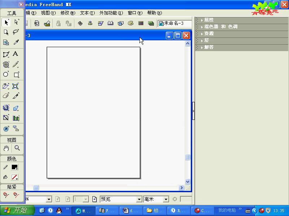The image size is (289, 216).
Task: Select the Trace tool
Action: (x=6, y=118)
